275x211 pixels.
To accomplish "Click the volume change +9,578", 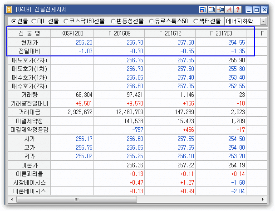I will coord(135,104).
